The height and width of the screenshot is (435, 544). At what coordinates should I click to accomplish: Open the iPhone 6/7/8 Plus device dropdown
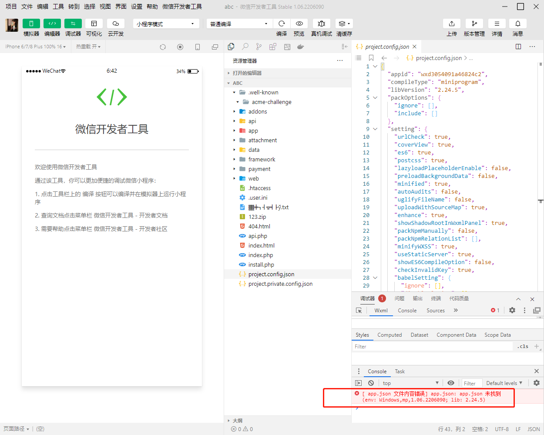[x=35, y=47]
